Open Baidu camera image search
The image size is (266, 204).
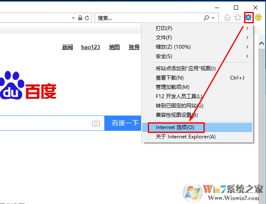coord(96,123)
